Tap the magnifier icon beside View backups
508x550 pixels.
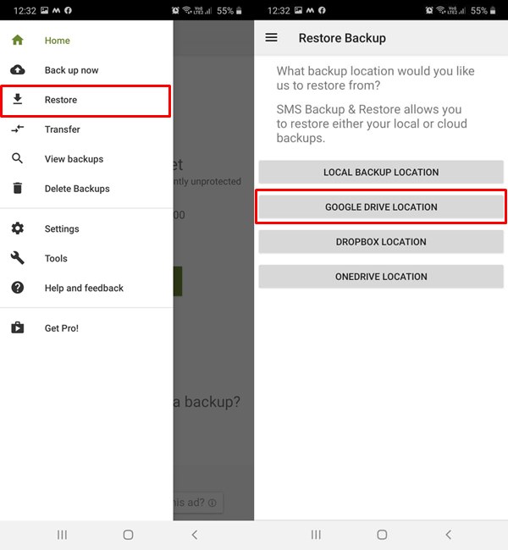[18, 158]
